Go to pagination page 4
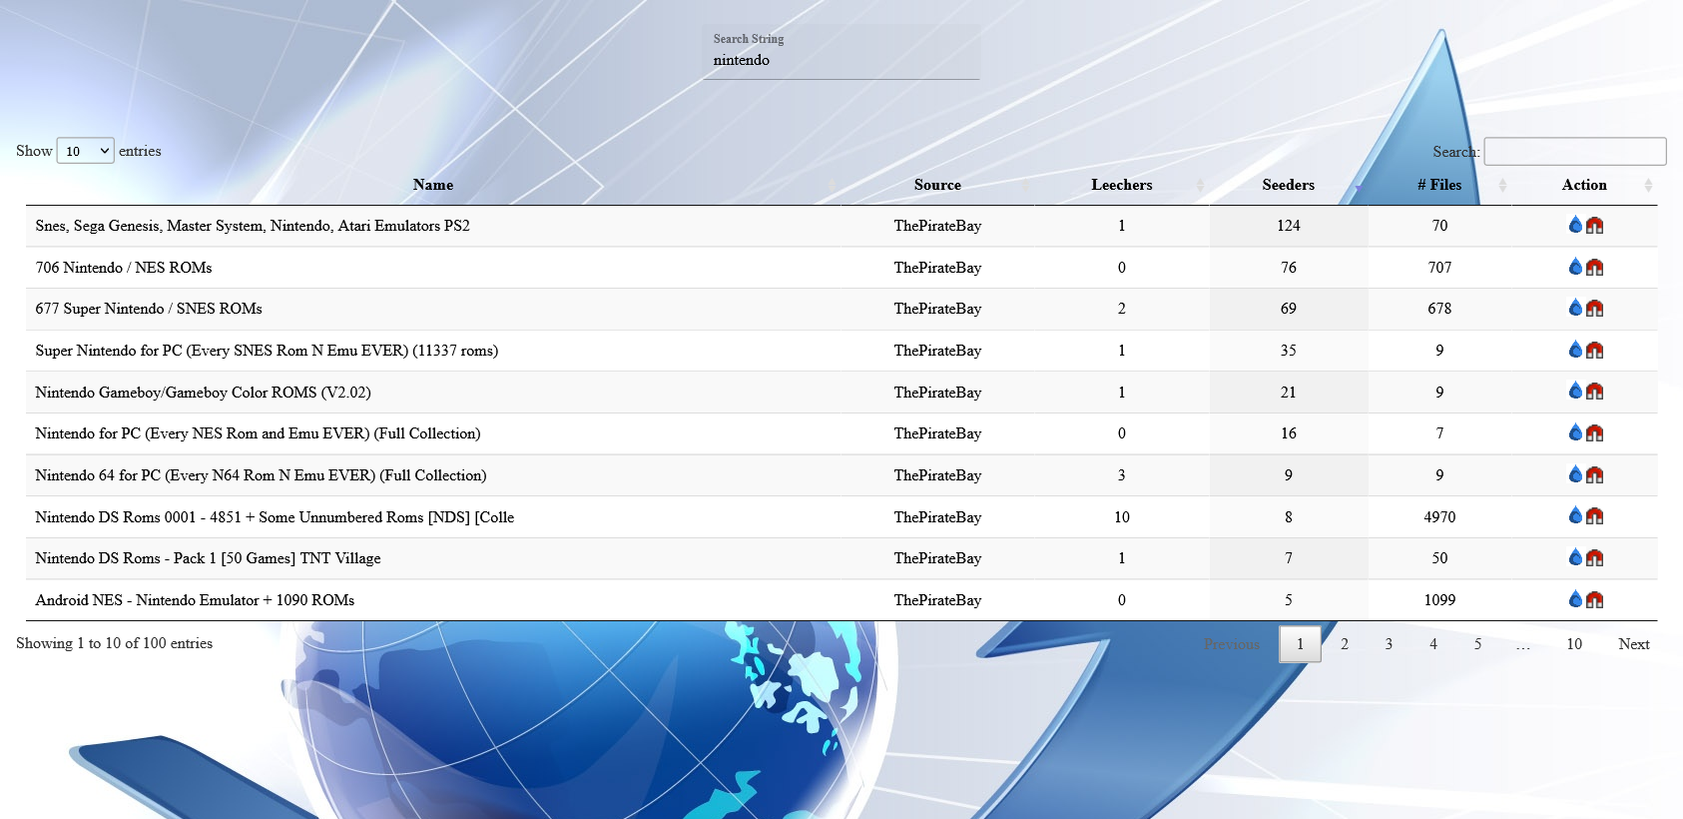This screenshot has width=1683, height=819. (x=1433, y=644)
